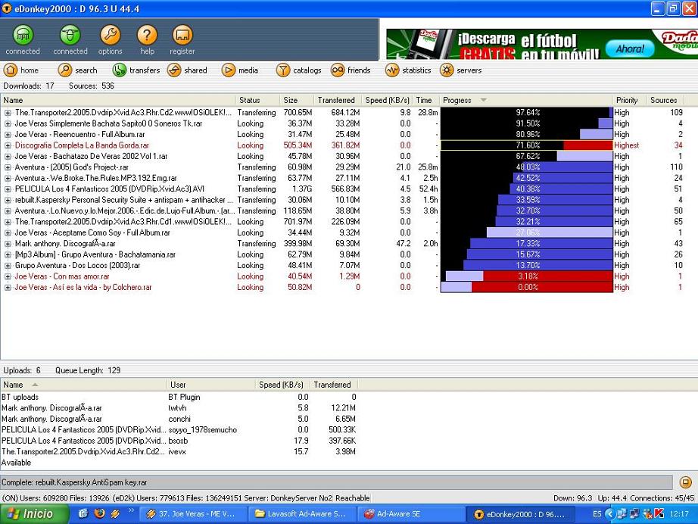Select the upload to user bsosb

click(179, 441)
